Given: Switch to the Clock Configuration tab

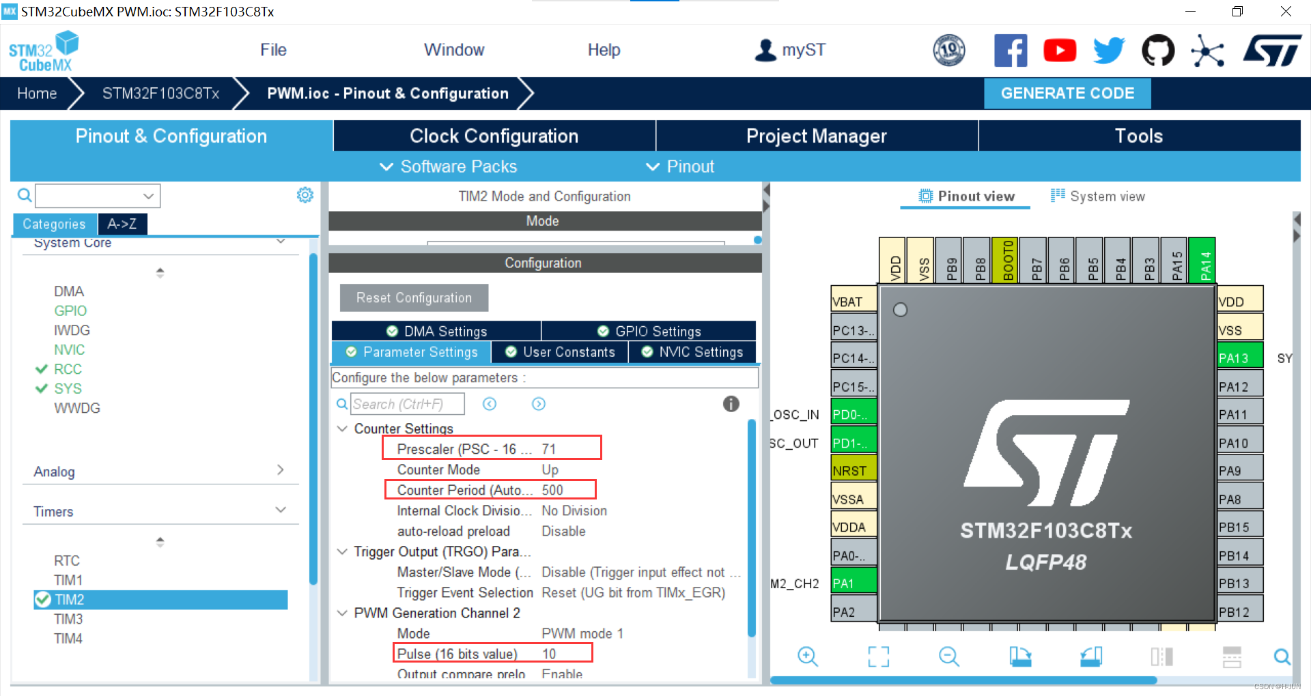Looking at the screenshot, I should [x=494, y=136].
